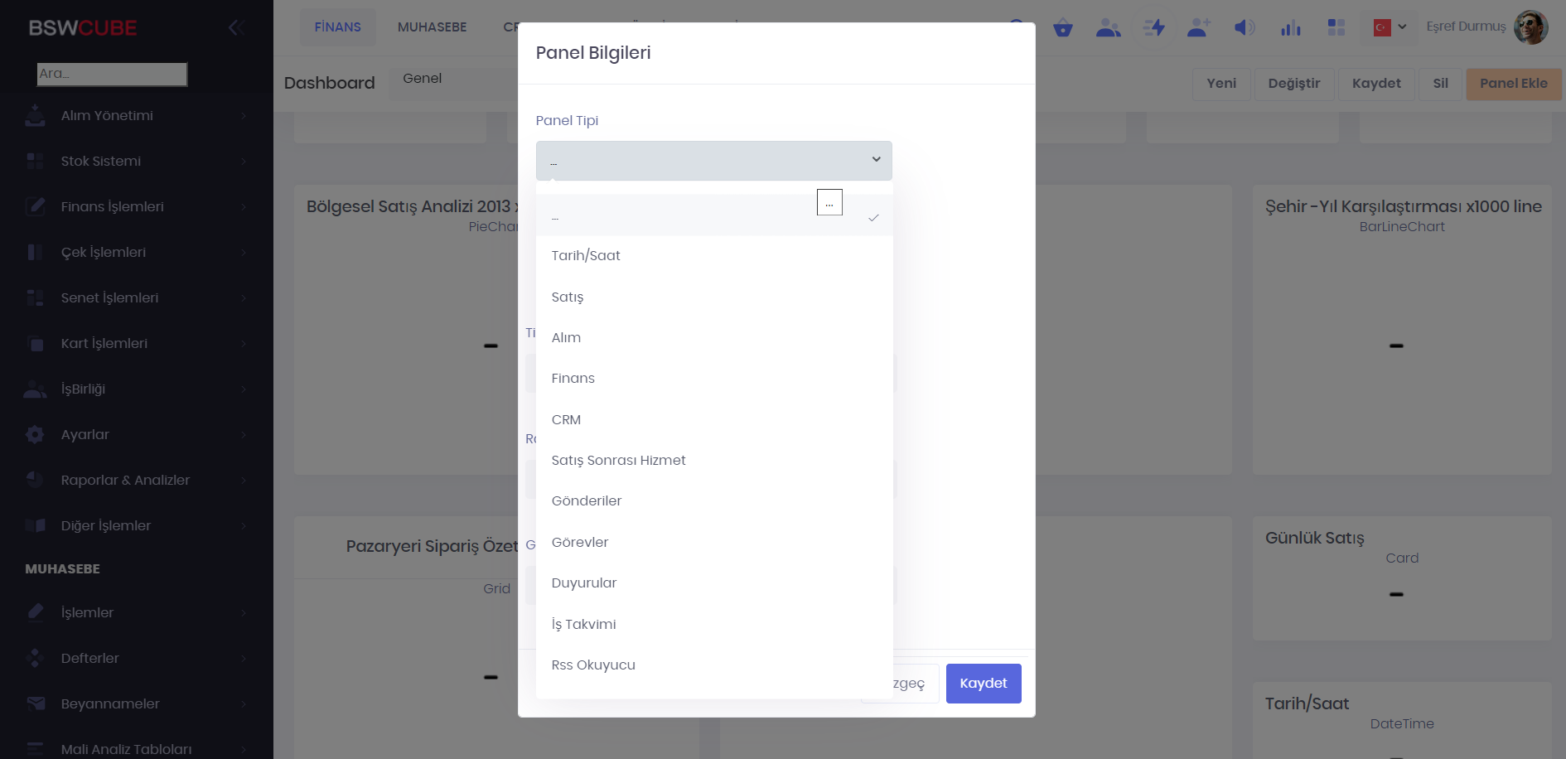Click the Ara search field in the sidebar
1566x759 pixels.
(112, 74)
